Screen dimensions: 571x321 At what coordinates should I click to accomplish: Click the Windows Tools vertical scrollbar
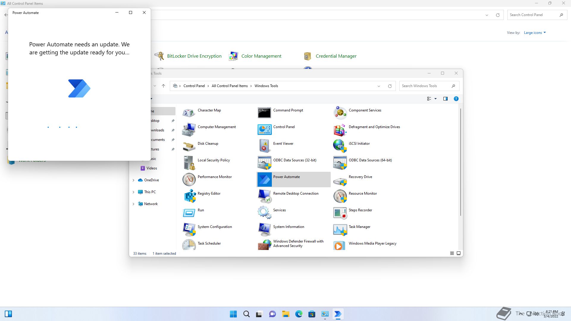461,162
